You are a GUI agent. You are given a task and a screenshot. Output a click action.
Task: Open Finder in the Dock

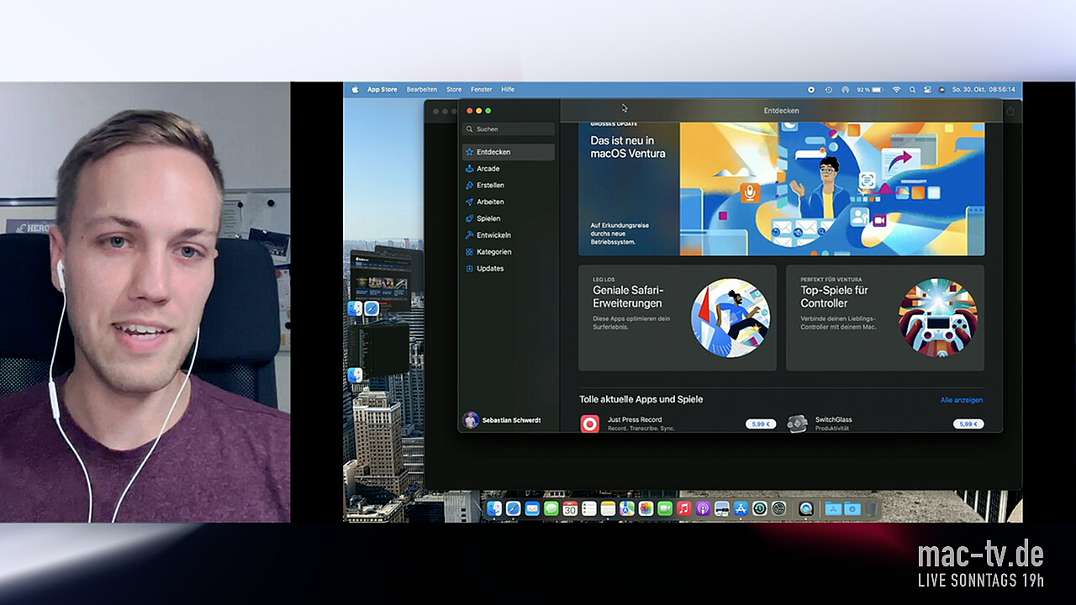(494, 508)
